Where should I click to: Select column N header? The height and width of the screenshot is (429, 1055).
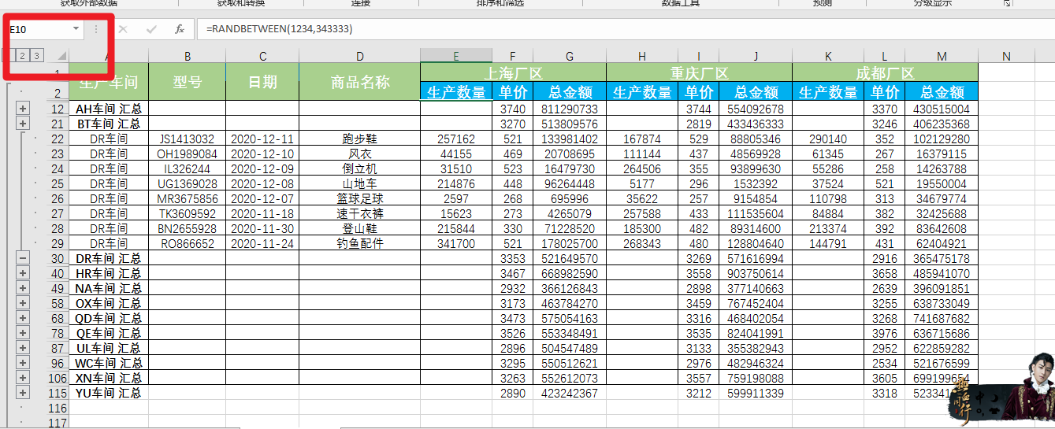click(1006, 56)
